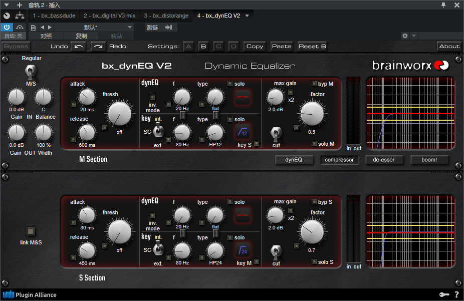Viewport: 464px width, 301px height.
Task: Expand the 默认 preset dropdown
Action: coord(130,27)
